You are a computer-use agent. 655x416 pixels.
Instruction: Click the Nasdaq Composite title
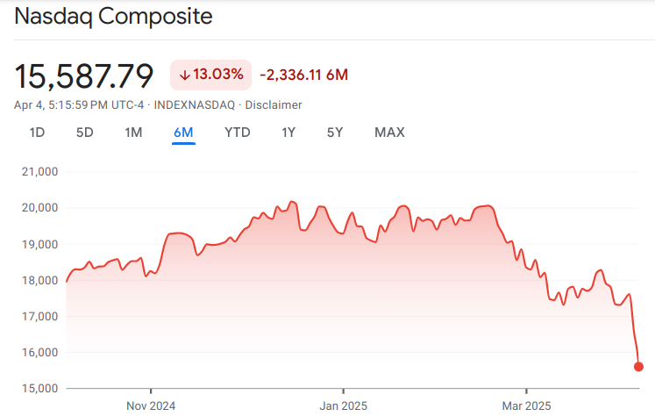[x=113, y=17]
